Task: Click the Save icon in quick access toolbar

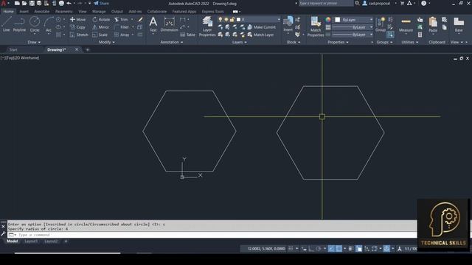Action: [32, 3]
